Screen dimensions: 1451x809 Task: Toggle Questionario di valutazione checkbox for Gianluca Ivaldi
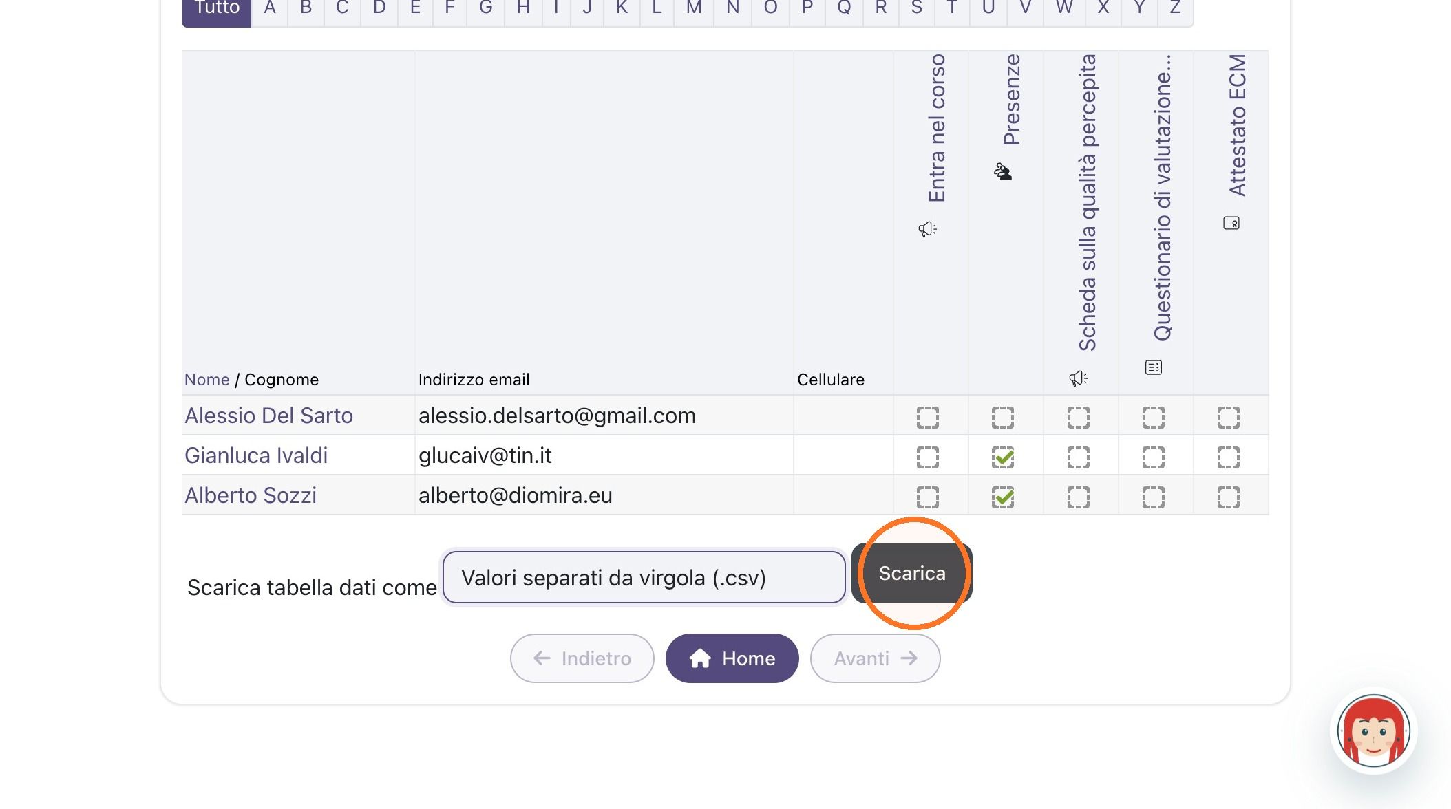tap(1154, 457)
